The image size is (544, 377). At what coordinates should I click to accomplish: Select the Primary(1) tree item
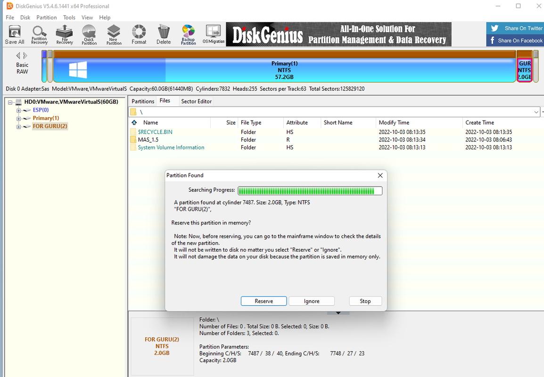(x=46, y=118)
